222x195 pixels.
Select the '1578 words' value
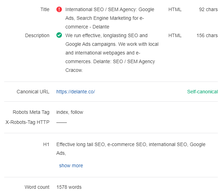[69, 187]
